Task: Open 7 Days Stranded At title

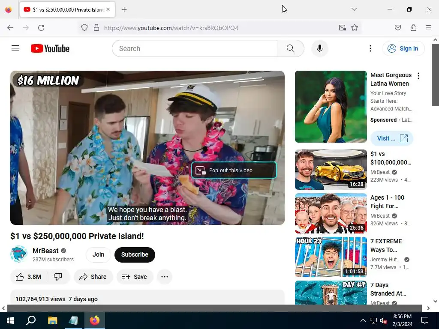Action: pyautogui.click(x=388, y=289)
